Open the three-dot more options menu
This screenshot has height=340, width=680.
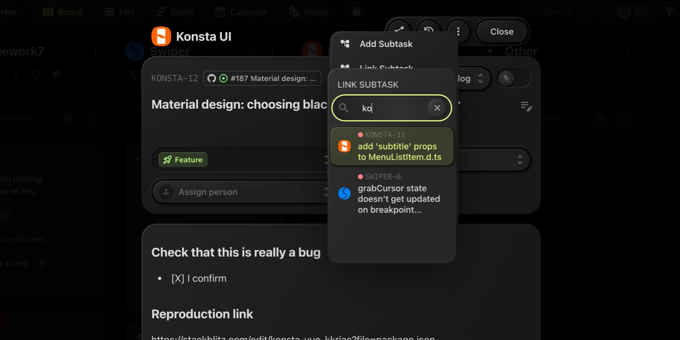[x=458, y=31]
